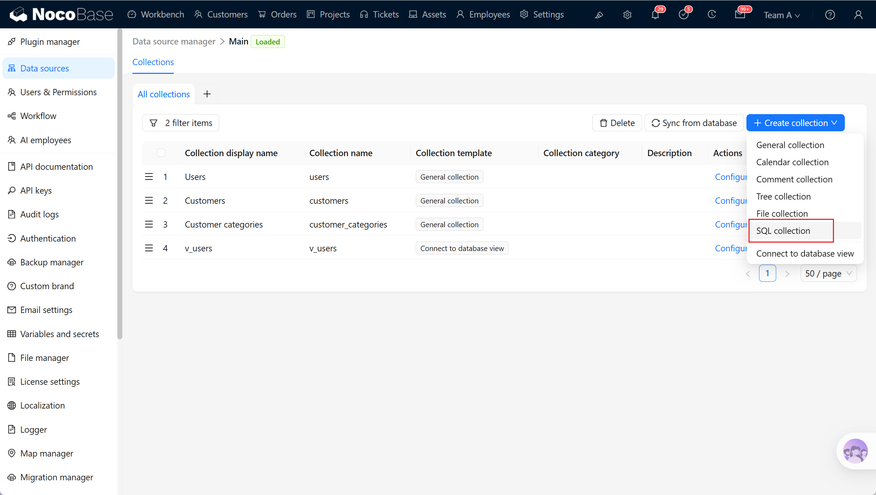The height and width of the screenshot is (495, 876).
Task: Open Projects in top navigation
Action: click(328, 14)
